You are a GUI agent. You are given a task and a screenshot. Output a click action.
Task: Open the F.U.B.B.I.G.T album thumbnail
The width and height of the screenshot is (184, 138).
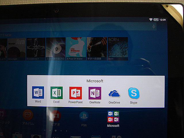coord(36,49)
